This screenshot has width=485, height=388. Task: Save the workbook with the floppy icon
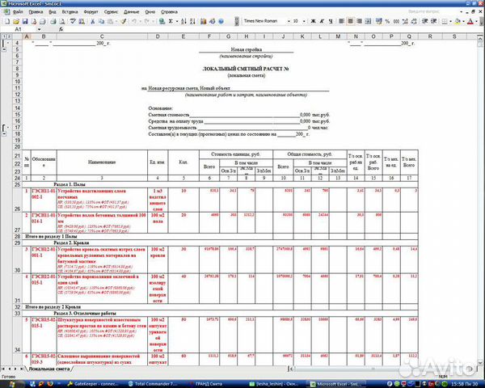(x=25, y=21)
